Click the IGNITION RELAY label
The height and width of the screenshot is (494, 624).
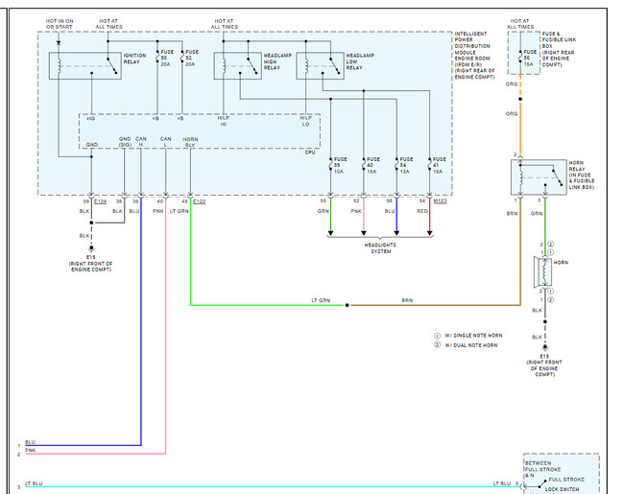[x=134, y=59]
